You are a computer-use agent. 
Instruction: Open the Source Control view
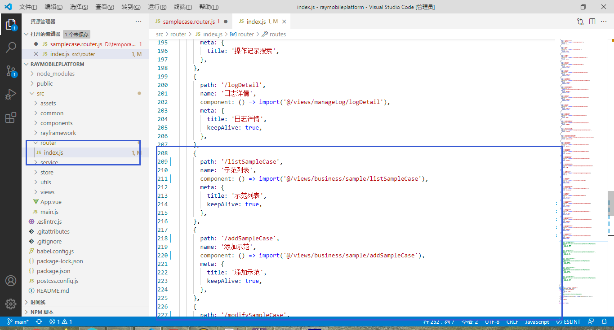pyautogui.click(x=11, y=71)
